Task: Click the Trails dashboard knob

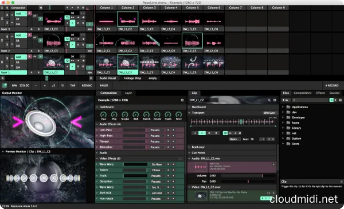Action: coord(168,115)
